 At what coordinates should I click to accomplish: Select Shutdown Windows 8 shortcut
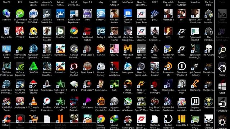[182, 66]
